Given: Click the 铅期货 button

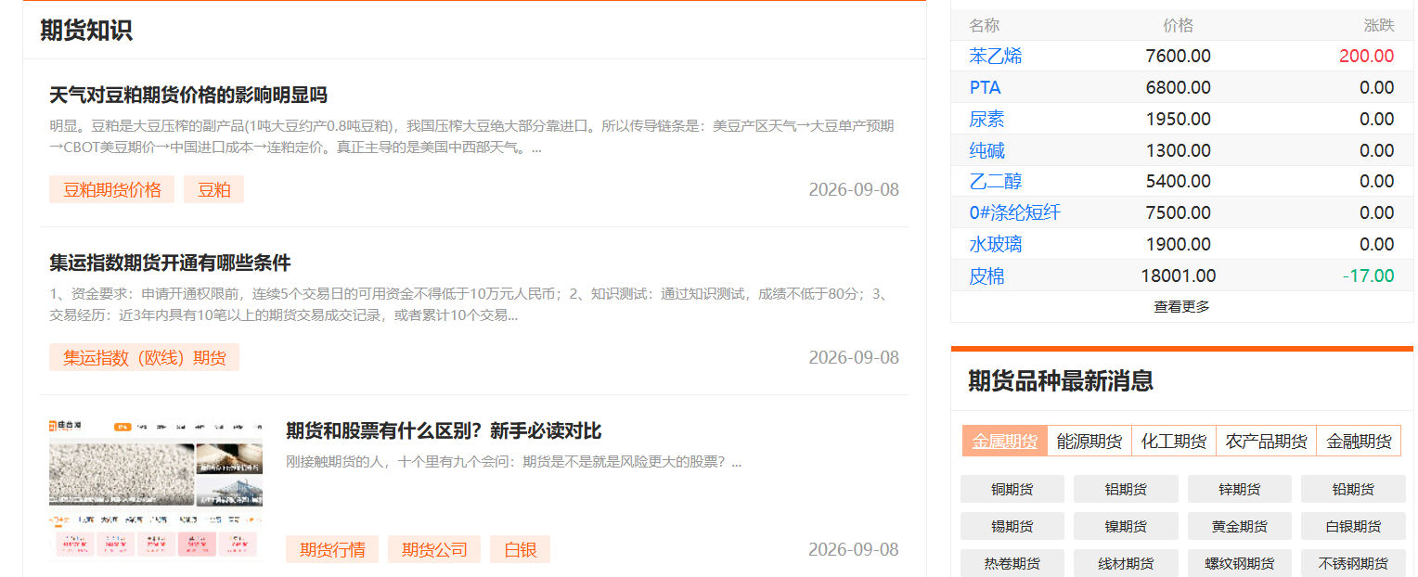Looking at the screenshot, I should point(1353,489).
